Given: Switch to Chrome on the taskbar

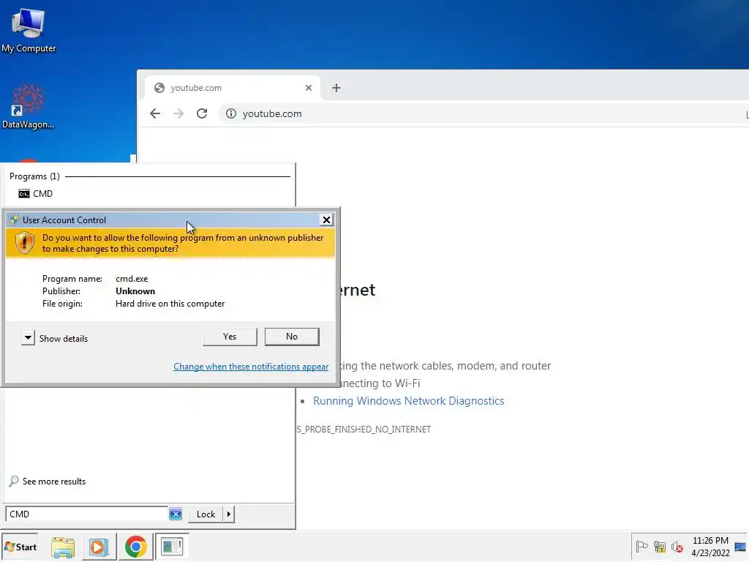Looking at the screenshot, I should click(135, 547).
